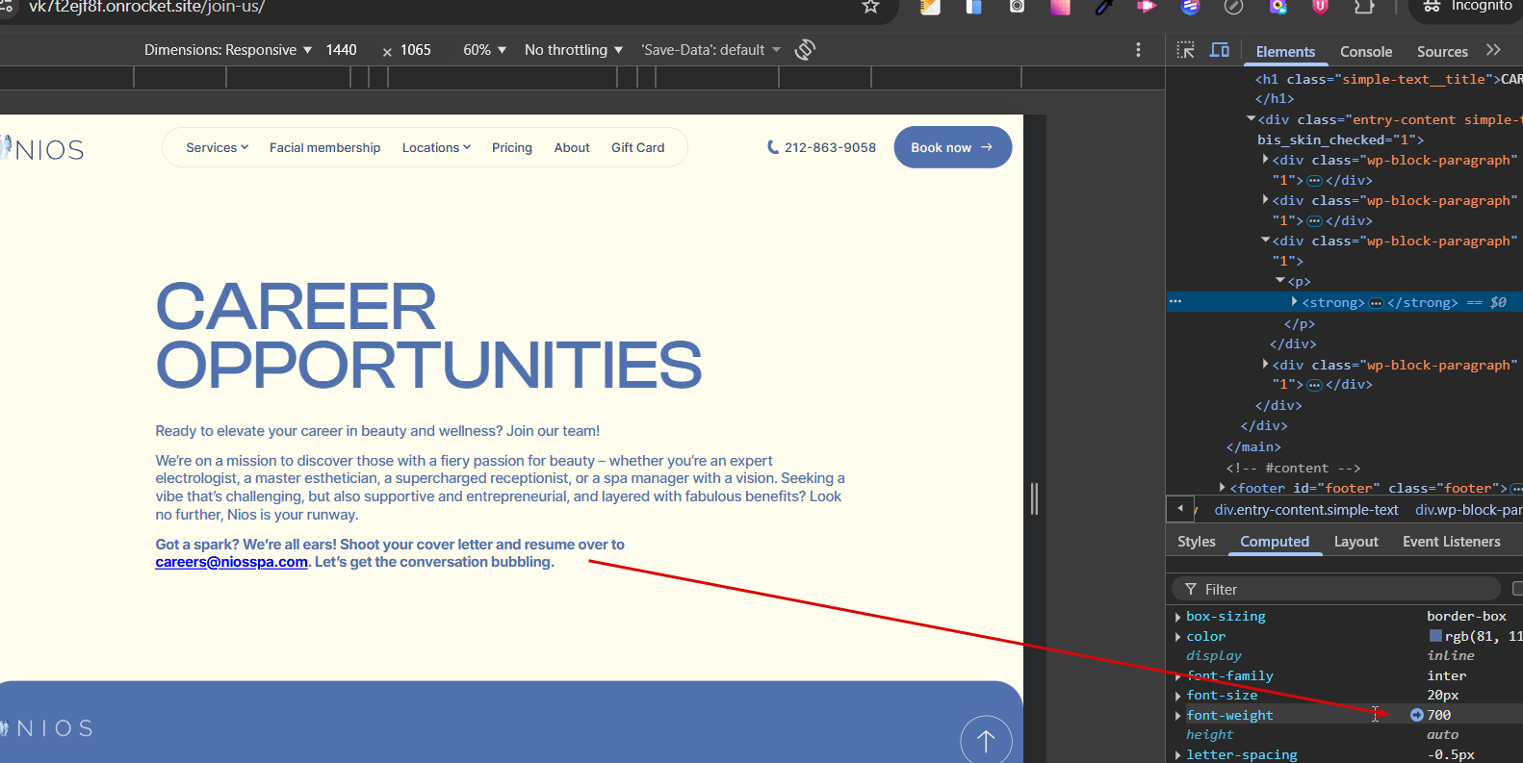
Task: Select the height auto property row
Action: [1344, 735]
